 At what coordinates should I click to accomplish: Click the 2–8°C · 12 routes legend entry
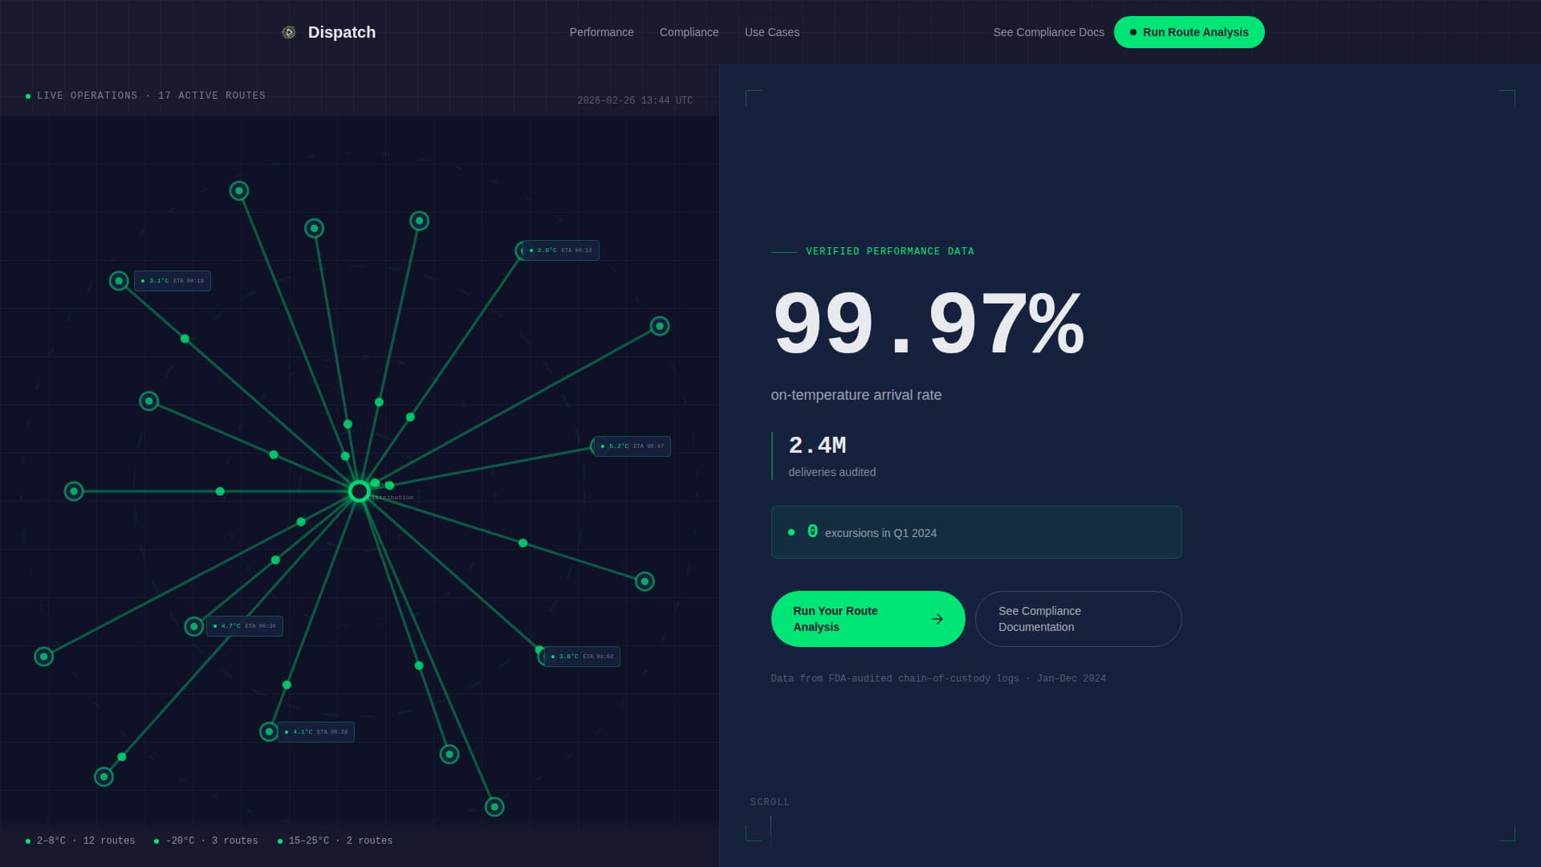click(x=80, y=841)
